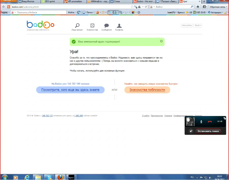Open Обратная связь dropdown
229x180 pixels.
pos(218,7)
